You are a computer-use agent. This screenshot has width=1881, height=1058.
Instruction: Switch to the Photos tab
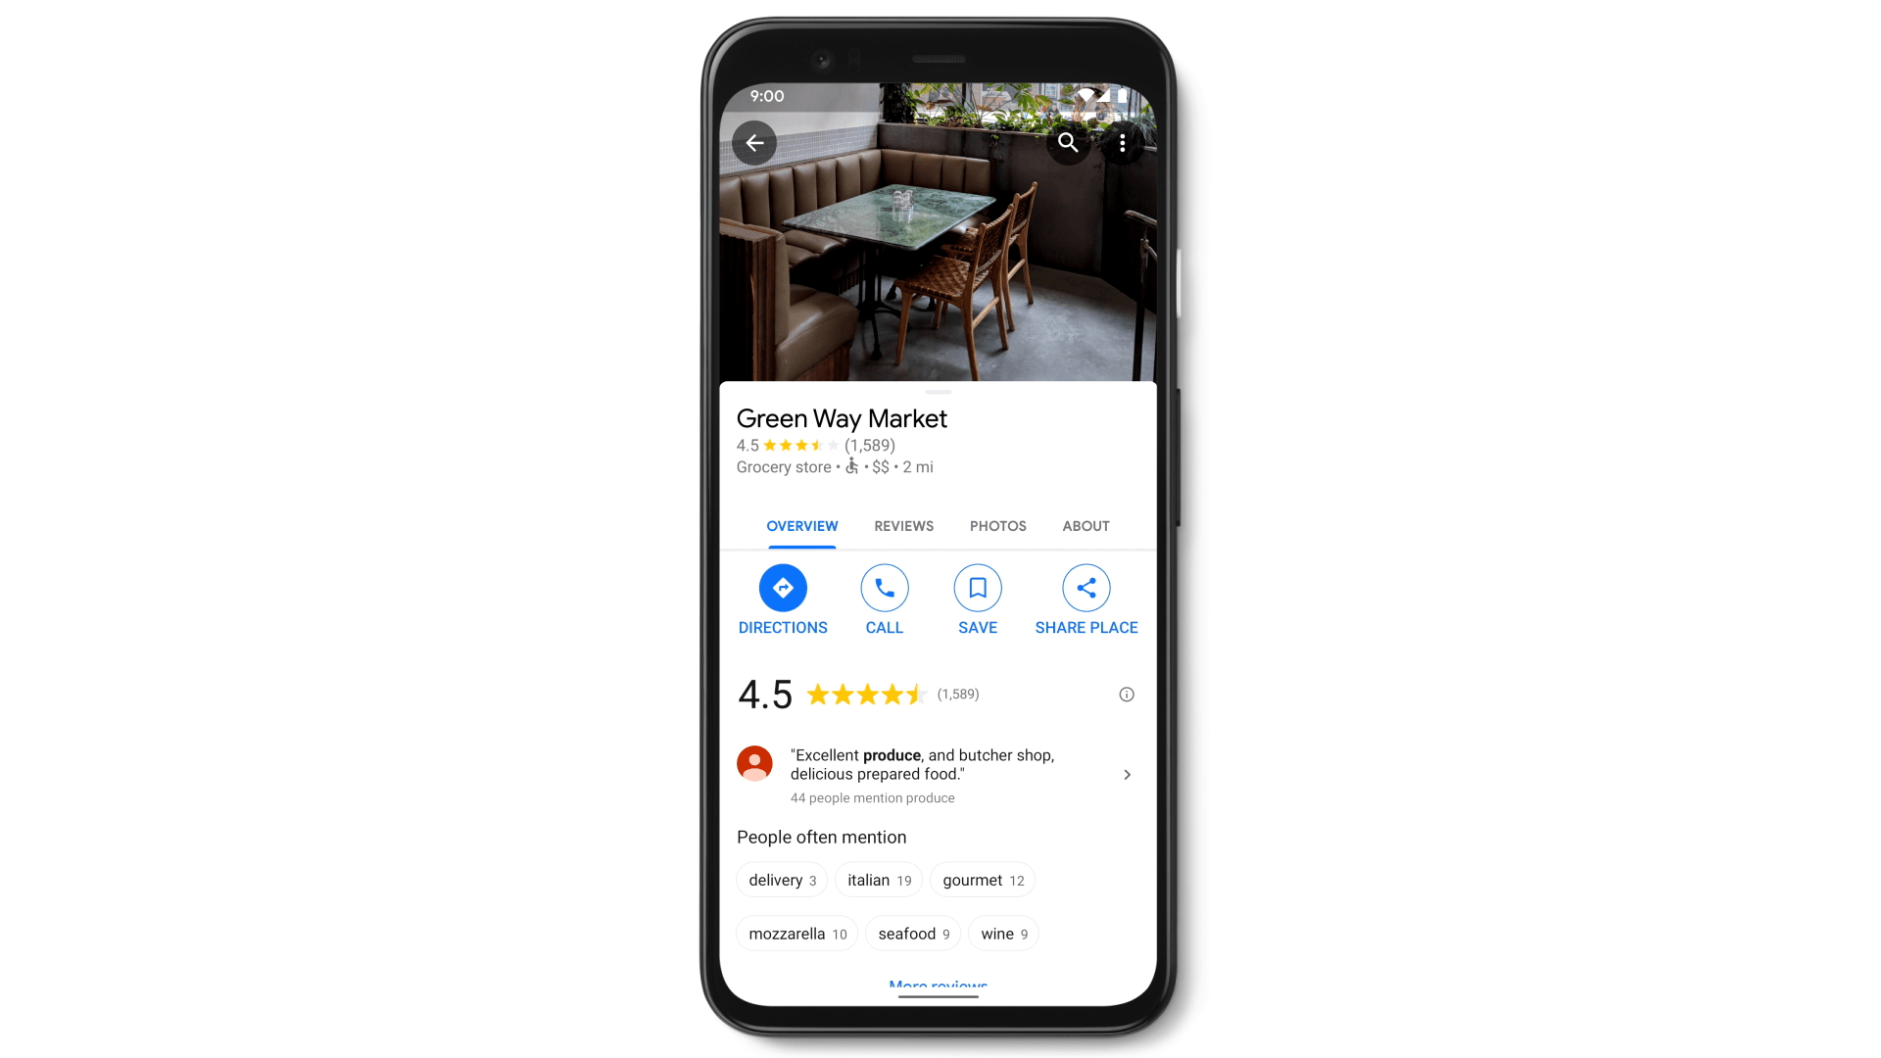pos(998,527)
